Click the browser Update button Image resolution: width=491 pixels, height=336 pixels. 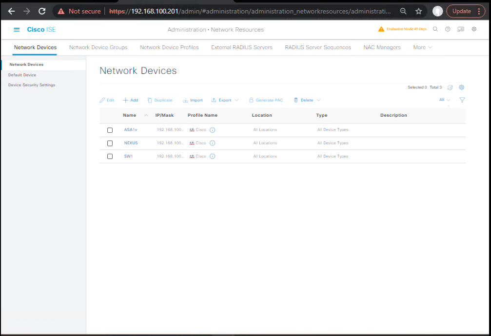click(462, 11)
